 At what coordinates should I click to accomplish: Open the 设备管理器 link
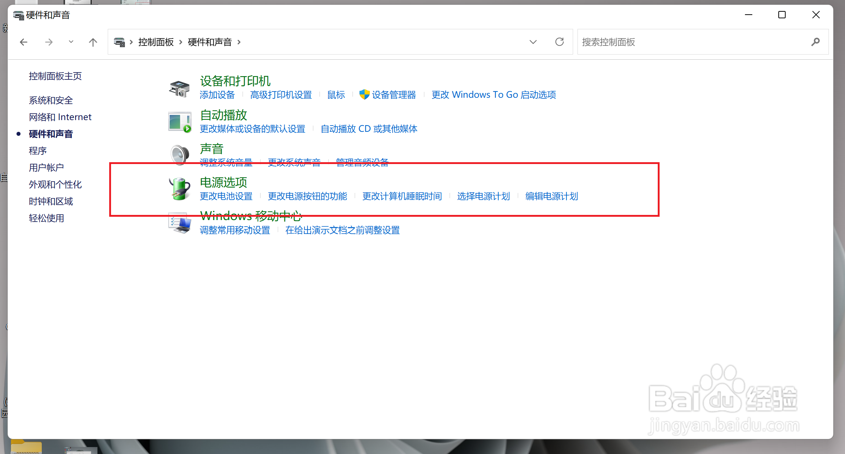394,95
